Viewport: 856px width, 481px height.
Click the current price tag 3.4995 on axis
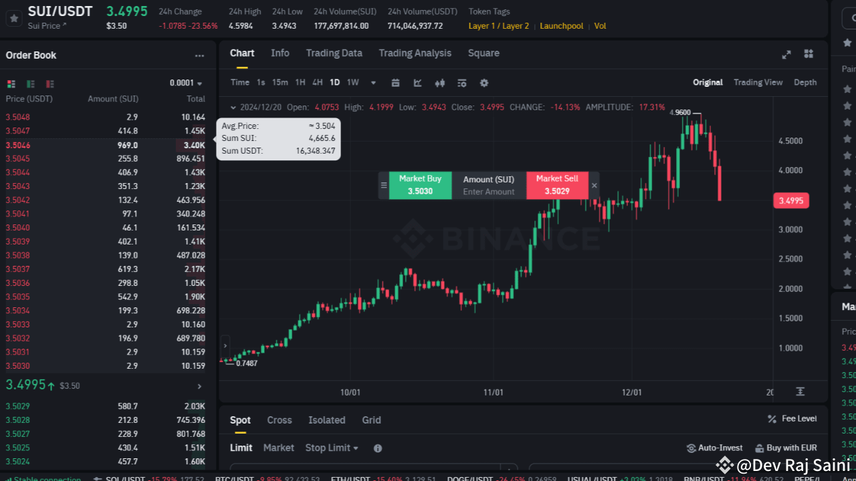(791, 200)
